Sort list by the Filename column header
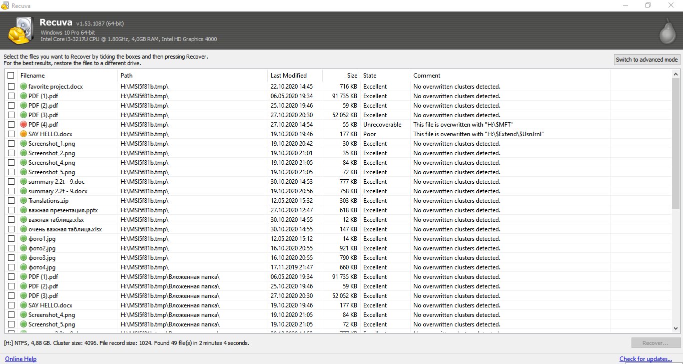 tap(68, 76)
